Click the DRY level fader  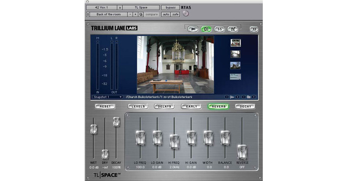click(105, 154)
